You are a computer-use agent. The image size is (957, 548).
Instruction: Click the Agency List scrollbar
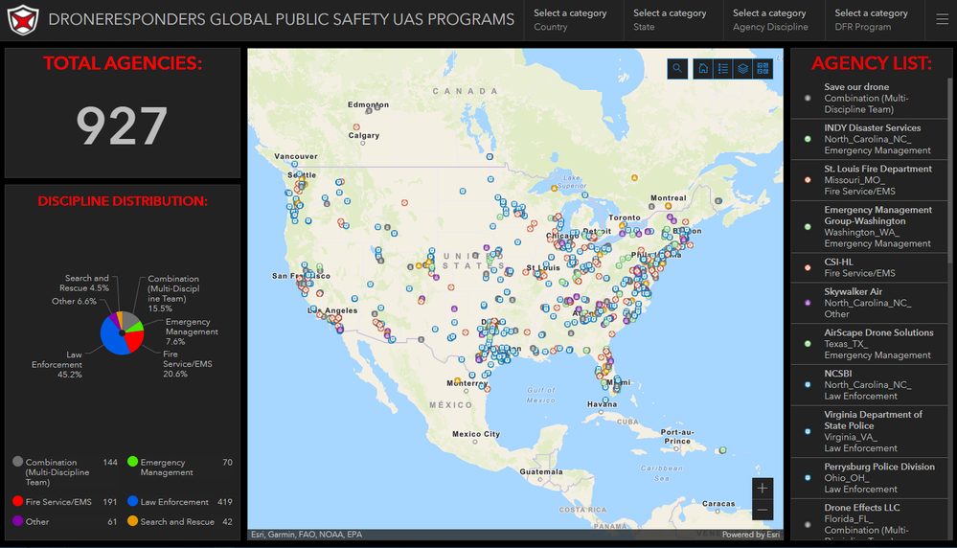[949, 171]
